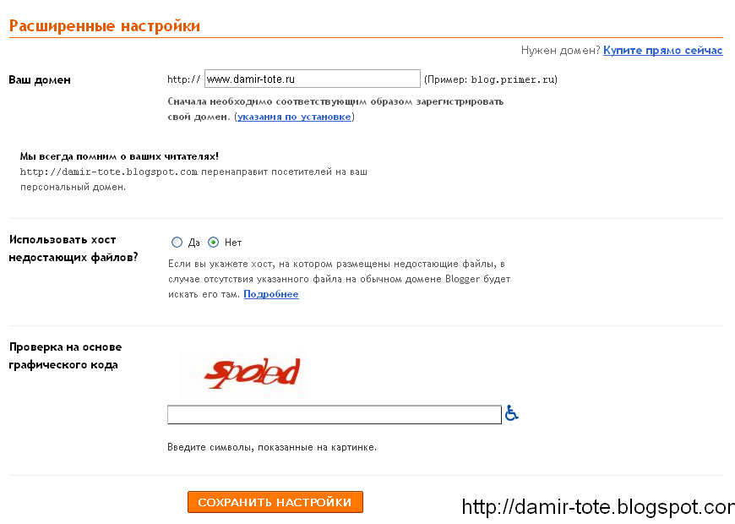Focus the domain field containing www.damir-tote.ru
The height and width of the screenshot is (524, 735).
click(x=313, y=79)
